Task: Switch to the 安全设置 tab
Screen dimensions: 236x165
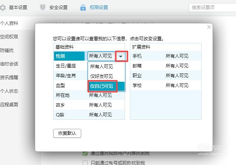Action: [x=54, y=8]
